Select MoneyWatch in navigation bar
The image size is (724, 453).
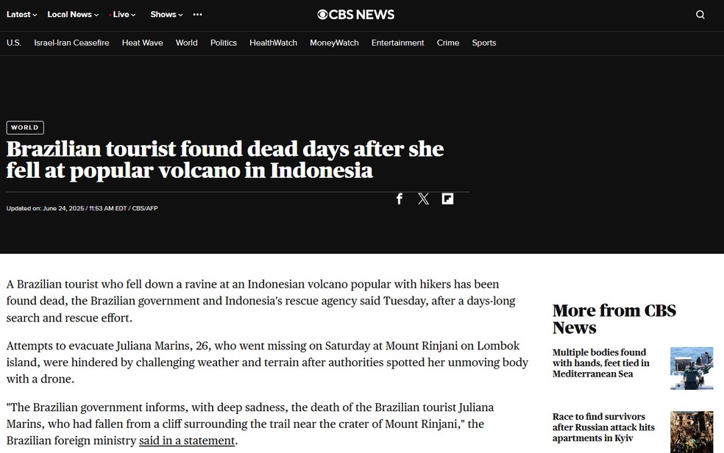[334, 43]
